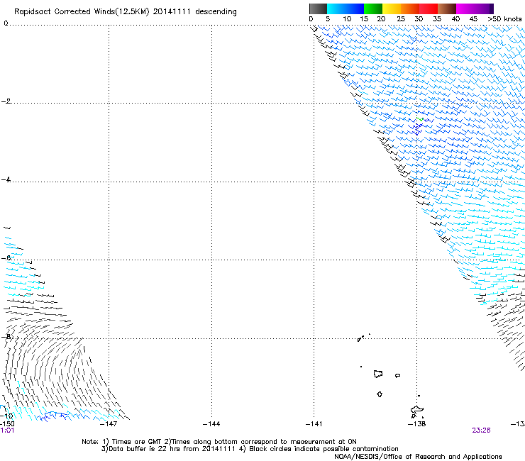Click the legend tick label 25

pos(400,19)
